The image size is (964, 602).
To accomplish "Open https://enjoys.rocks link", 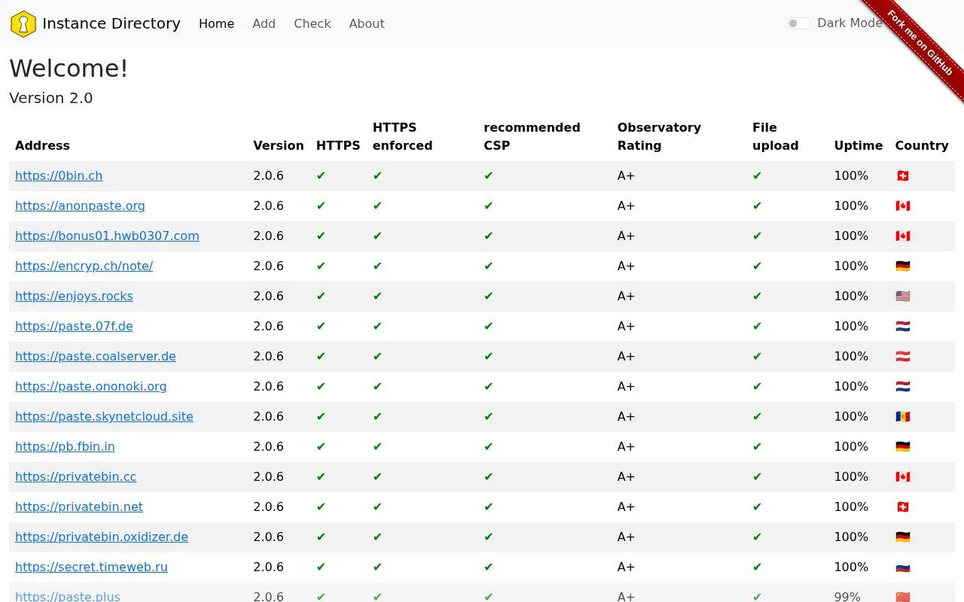I will coord(74,296).
